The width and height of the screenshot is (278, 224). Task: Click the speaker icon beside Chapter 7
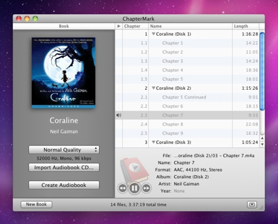click(x=118, y=115)
